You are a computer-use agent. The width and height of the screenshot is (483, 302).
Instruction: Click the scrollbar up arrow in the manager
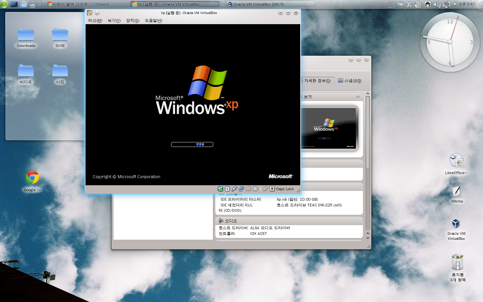pyautogui.click(x=368, y=94)
